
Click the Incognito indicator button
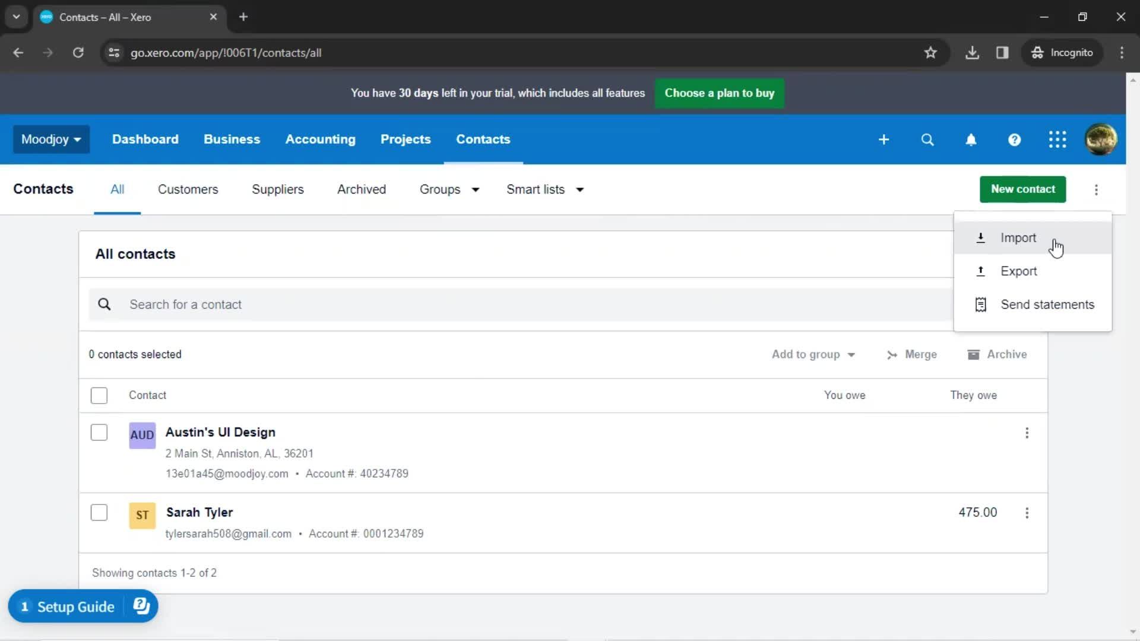[x=1062, y=53]
